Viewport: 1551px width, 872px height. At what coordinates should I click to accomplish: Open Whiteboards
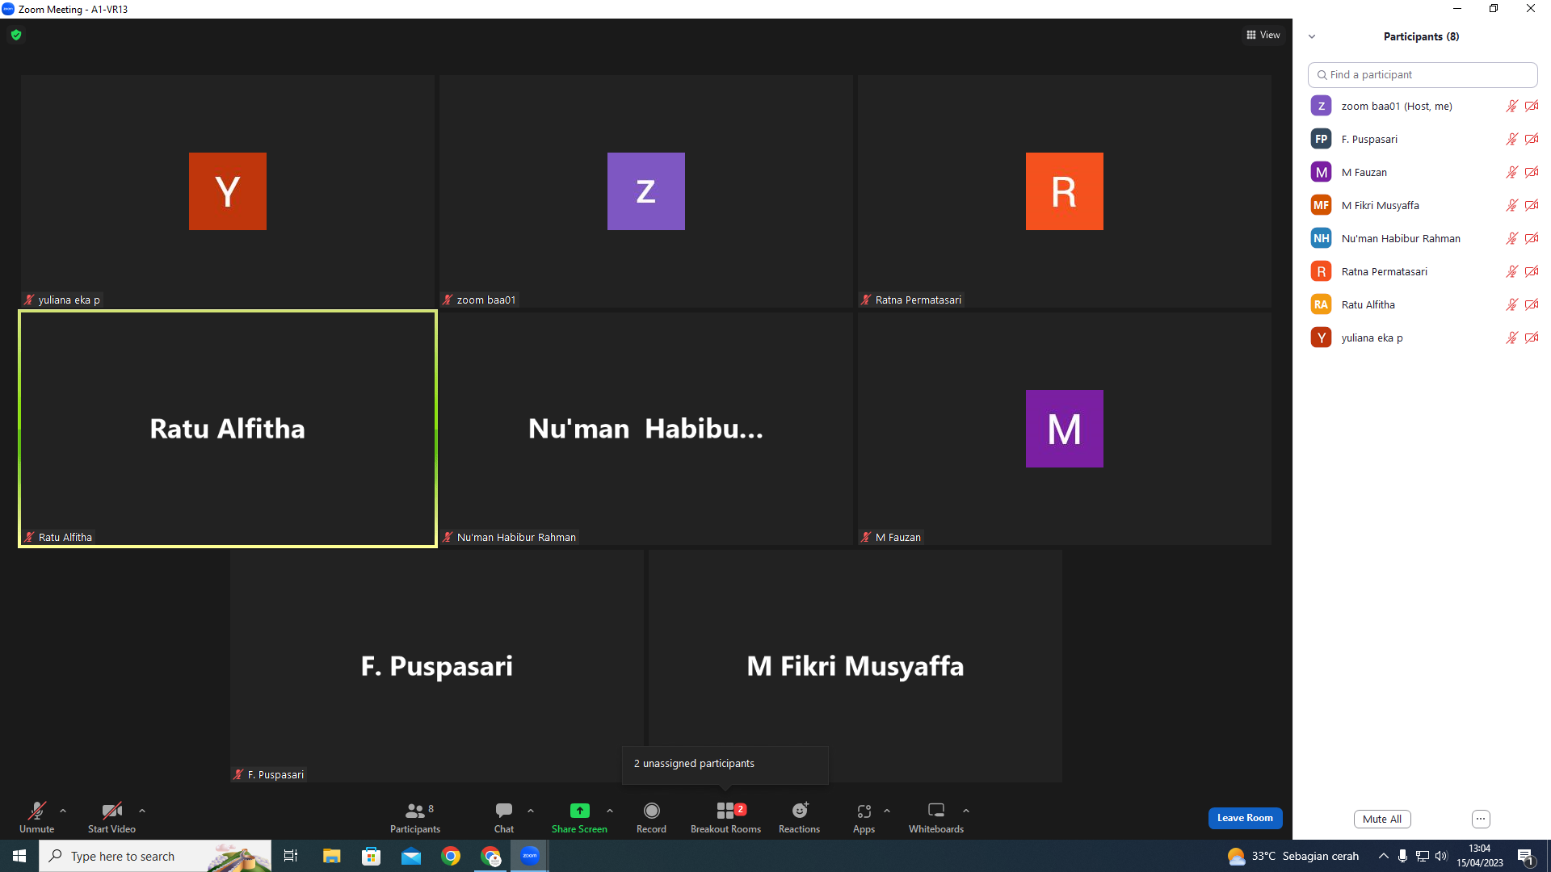(936, 817)
